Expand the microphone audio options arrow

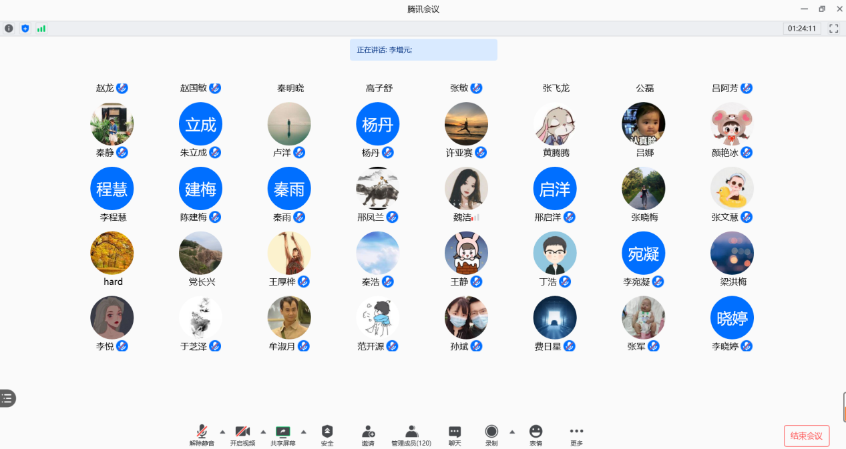pyautogui.click(x=222, y=432)
